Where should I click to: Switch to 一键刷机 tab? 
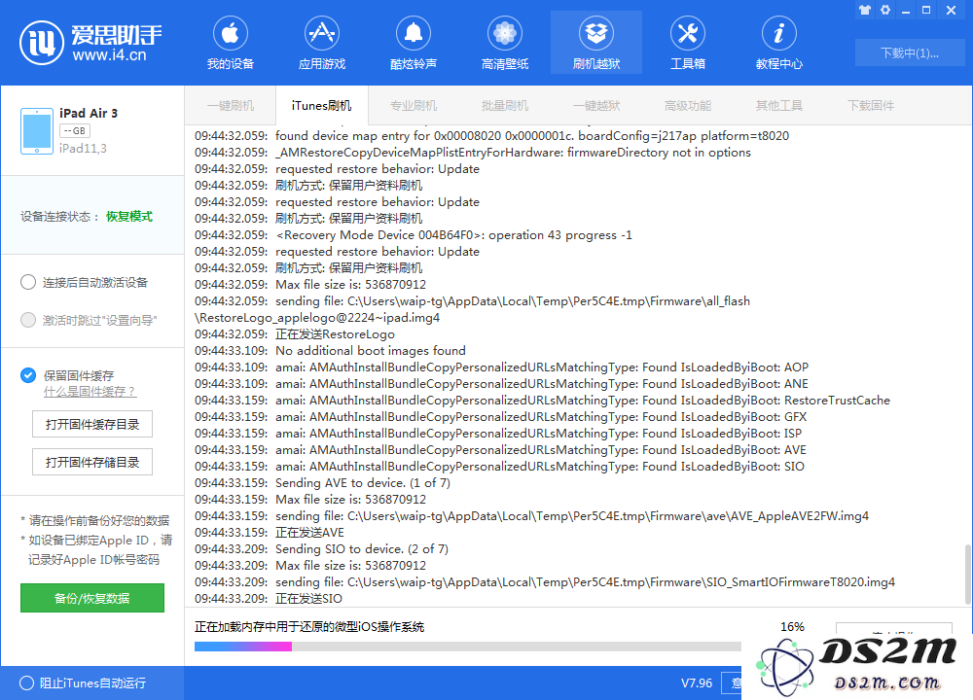tap(231, 105)
